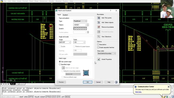
Task: Open the Express menu
Action: 66,1
